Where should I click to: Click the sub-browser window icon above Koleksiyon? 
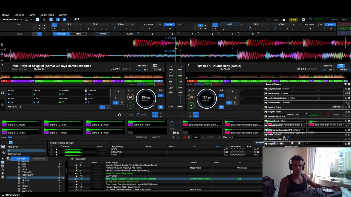click(11, 143)
